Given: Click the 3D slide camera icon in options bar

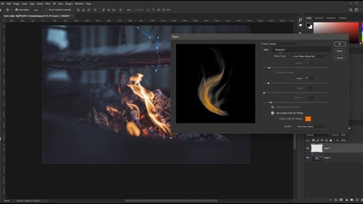Looking at the screenshot, I should 164,10.
